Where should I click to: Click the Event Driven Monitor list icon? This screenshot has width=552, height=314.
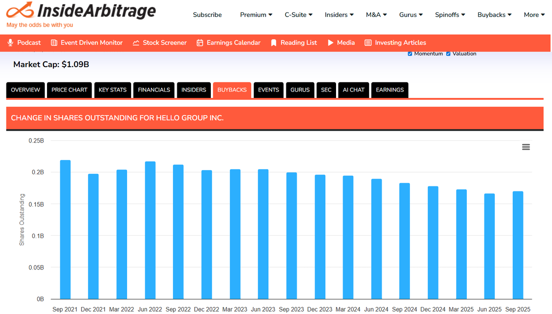click(54, 43)
